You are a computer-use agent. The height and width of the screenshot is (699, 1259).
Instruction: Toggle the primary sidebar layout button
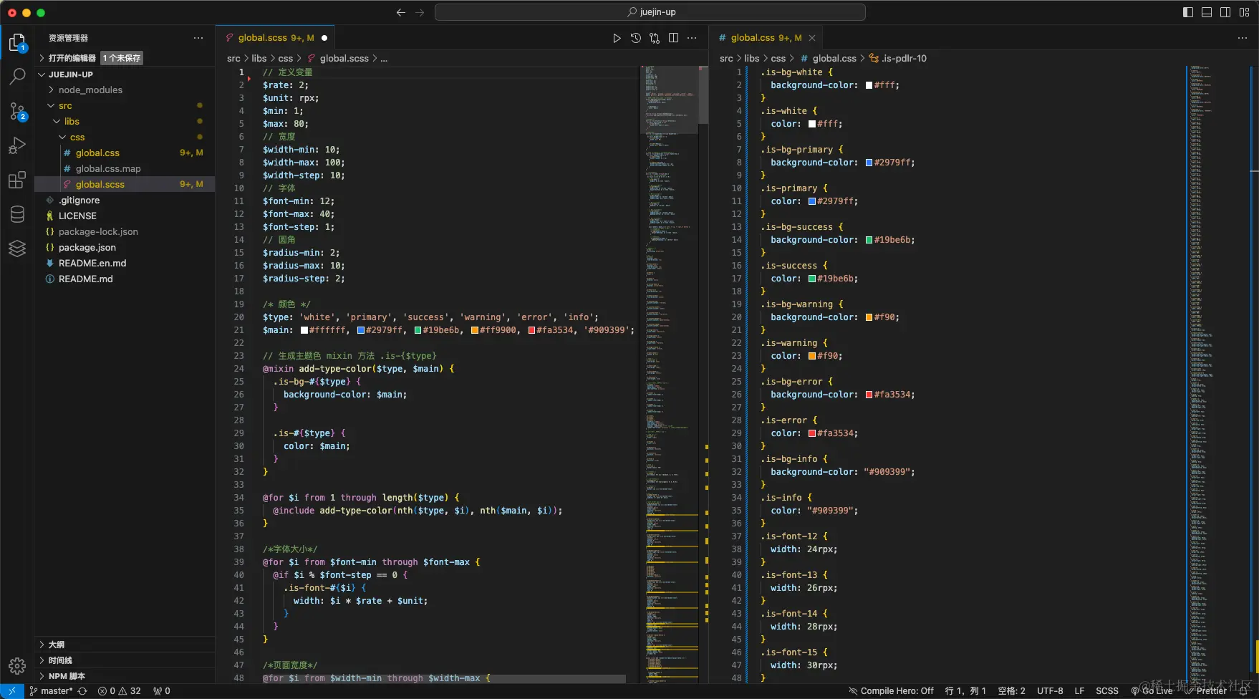[x=1188, y=12]
